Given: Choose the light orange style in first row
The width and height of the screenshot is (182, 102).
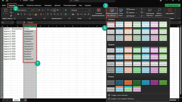Looking at the screenshot, I should [128, 24].
